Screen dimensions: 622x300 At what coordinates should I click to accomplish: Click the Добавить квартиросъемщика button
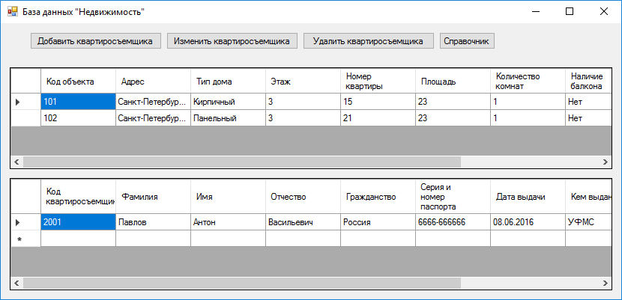pyautogui.click(x=96, y=40)
